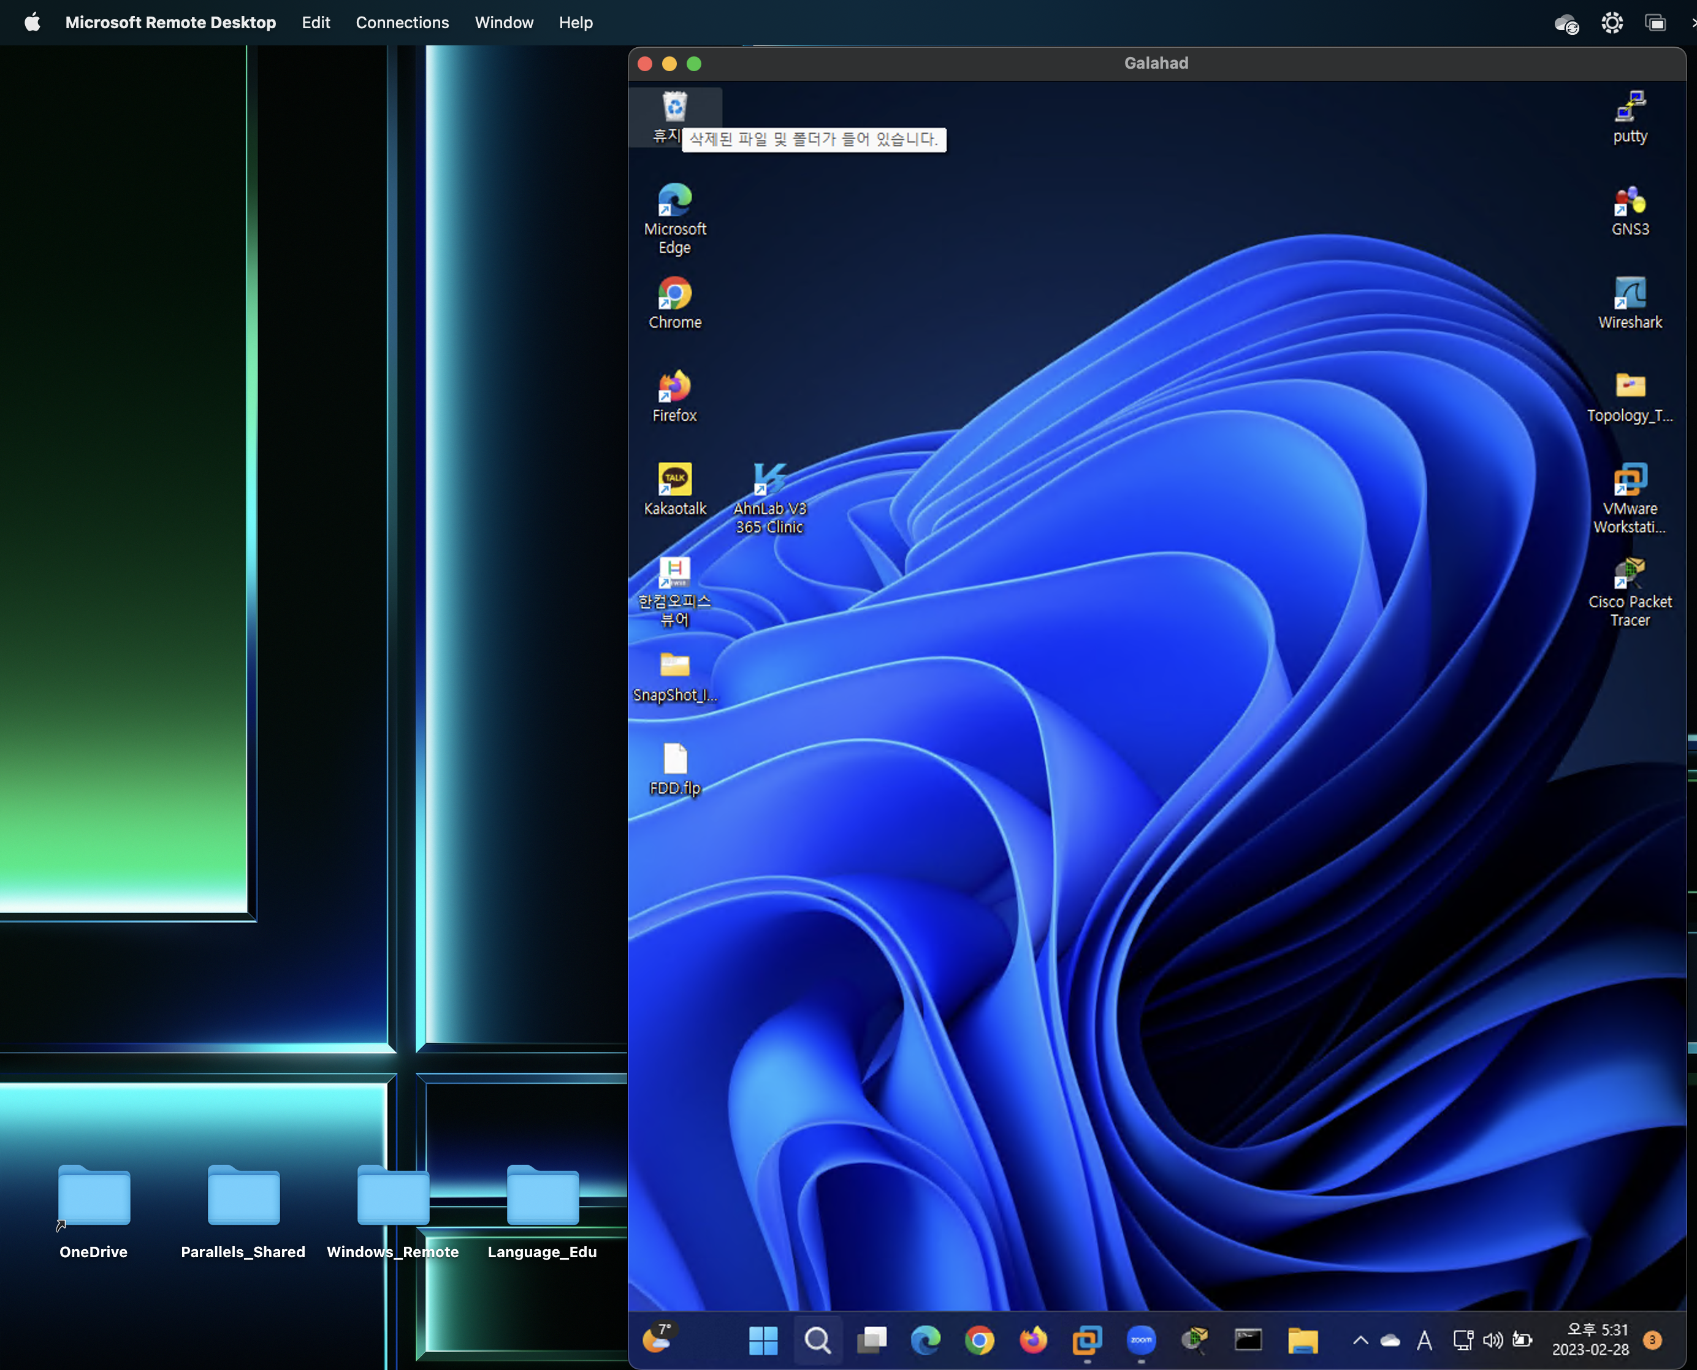Click the taskbar clock and date
The image size is (1697, 1370).
[1590, 1339]
